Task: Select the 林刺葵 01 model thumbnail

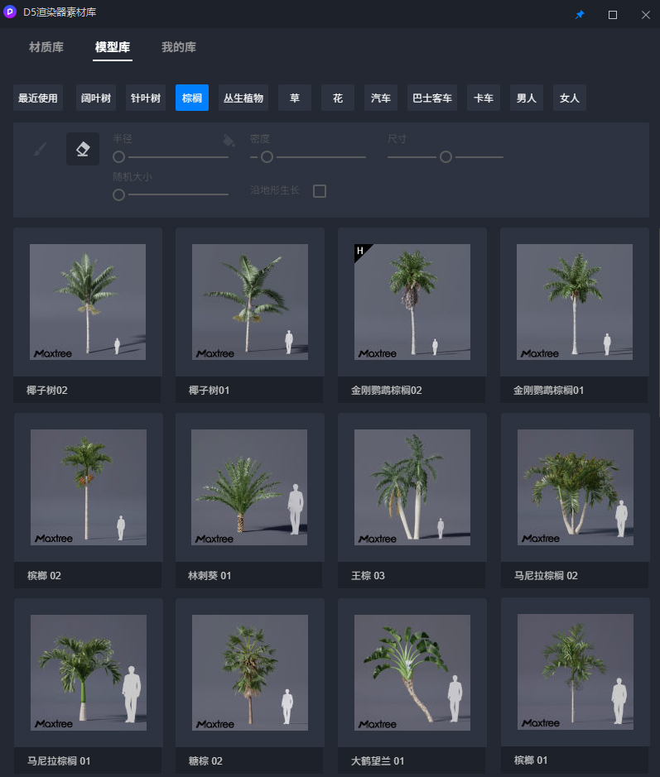Action: pyautogui.click(x=250, y=487)
